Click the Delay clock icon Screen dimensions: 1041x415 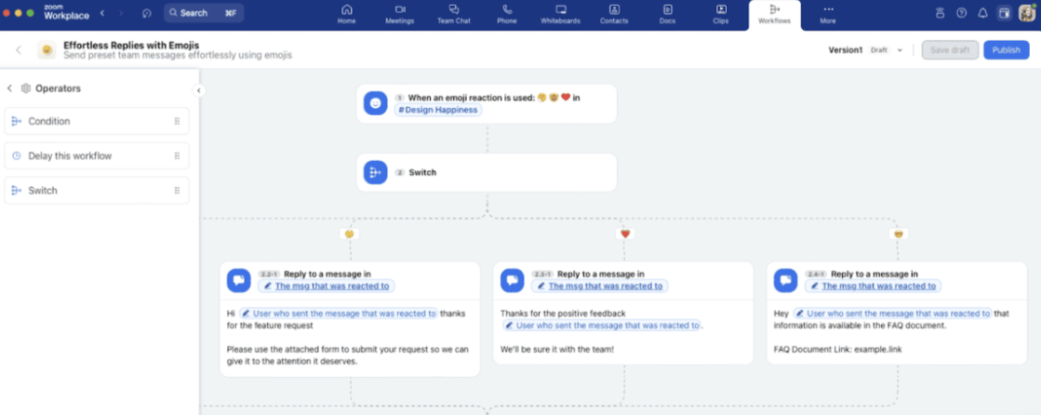[17, 156]
